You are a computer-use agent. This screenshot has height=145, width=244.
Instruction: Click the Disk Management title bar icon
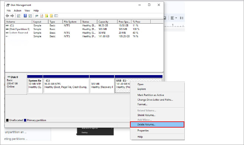point(8,5)
